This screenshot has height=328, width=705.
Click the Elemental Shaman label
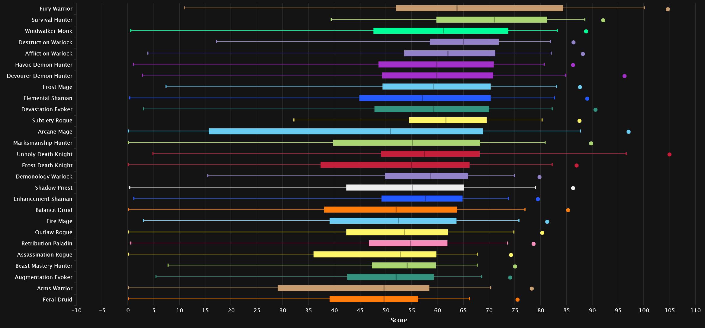point(48,98)
